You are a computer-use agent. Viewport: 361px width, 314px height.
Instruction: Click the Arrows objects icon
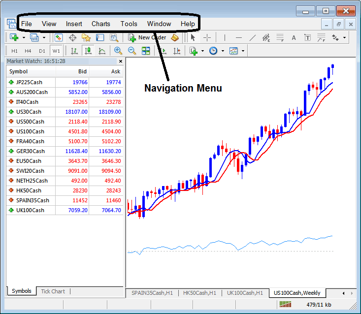point(335,37)
